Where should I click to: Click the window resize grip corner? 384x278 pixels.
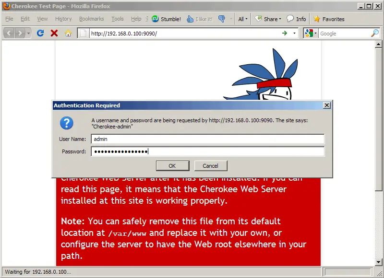(379, 273)
